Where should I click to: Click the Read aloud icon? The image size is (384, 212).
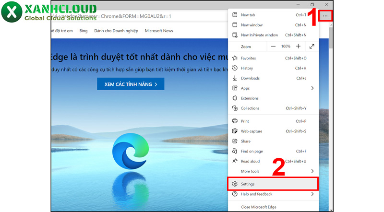click(235, 161)
